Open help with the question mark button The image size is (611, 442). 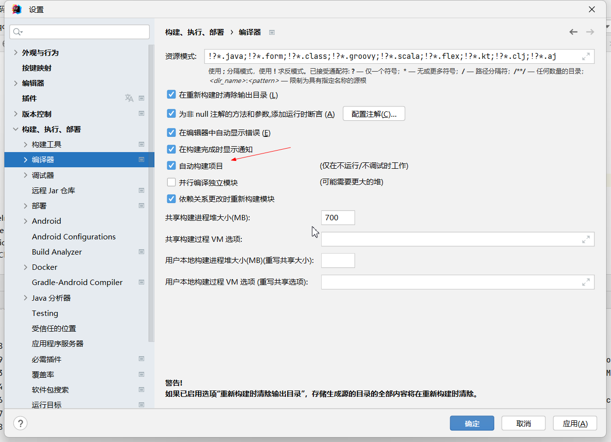click(x=20, y=423)
